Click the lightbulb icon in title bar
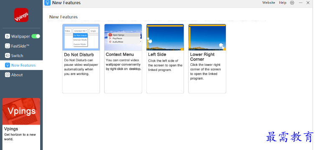Image resolution: width=317 pixels, height=150 pixels. (48, 2)
